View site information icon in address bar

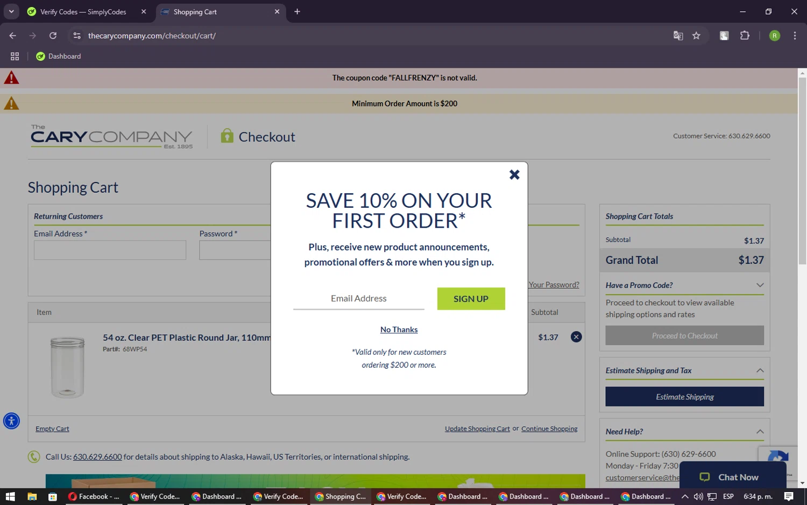tap(77, 36)
